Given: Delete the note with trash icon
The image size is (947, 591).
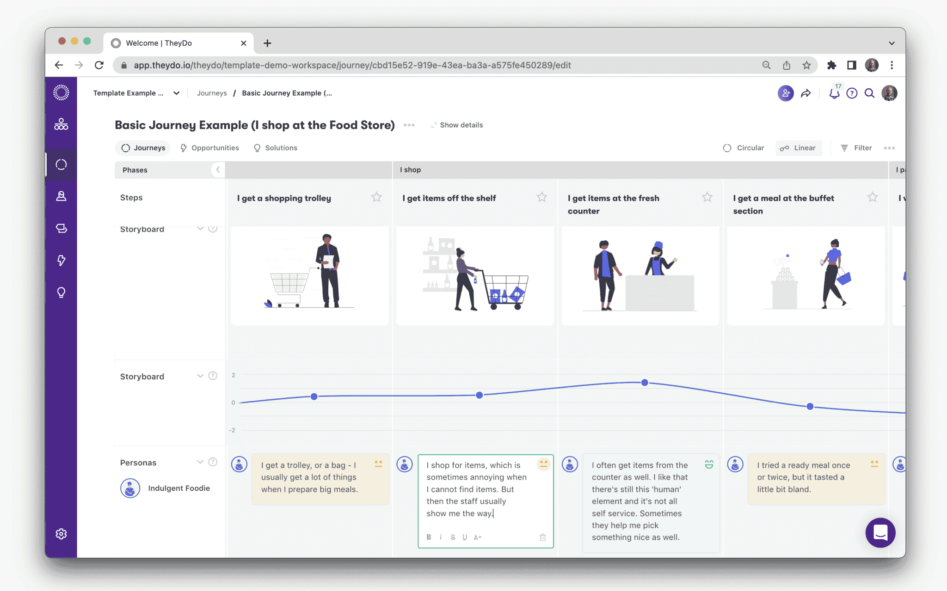Looking at the screenshot, I should coord(543,537).
